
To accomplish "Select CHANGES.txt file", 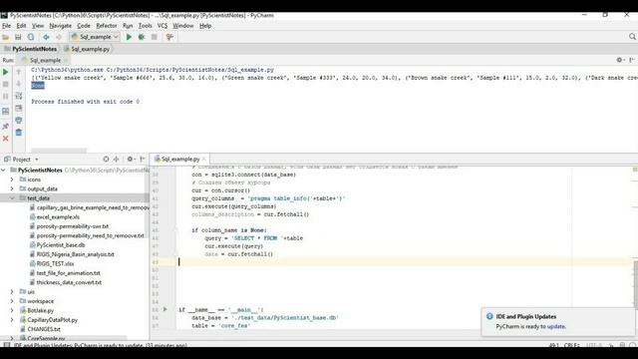I will pos(44,329).
